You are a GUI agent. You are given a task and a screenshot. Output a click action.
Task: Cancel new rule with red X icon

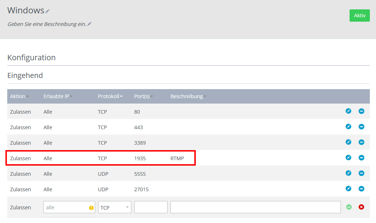coord(361,207)
